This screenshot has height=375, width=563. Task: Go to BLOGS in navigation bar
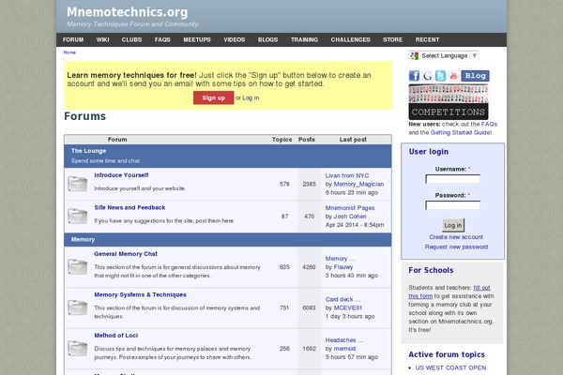pos(267,39)
